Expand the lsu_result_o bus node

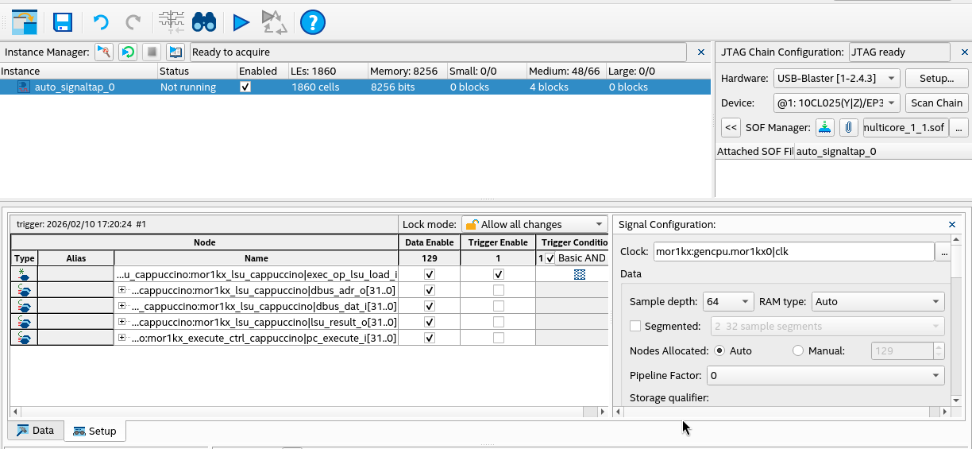pyautogui.click(x=121, y=322)
